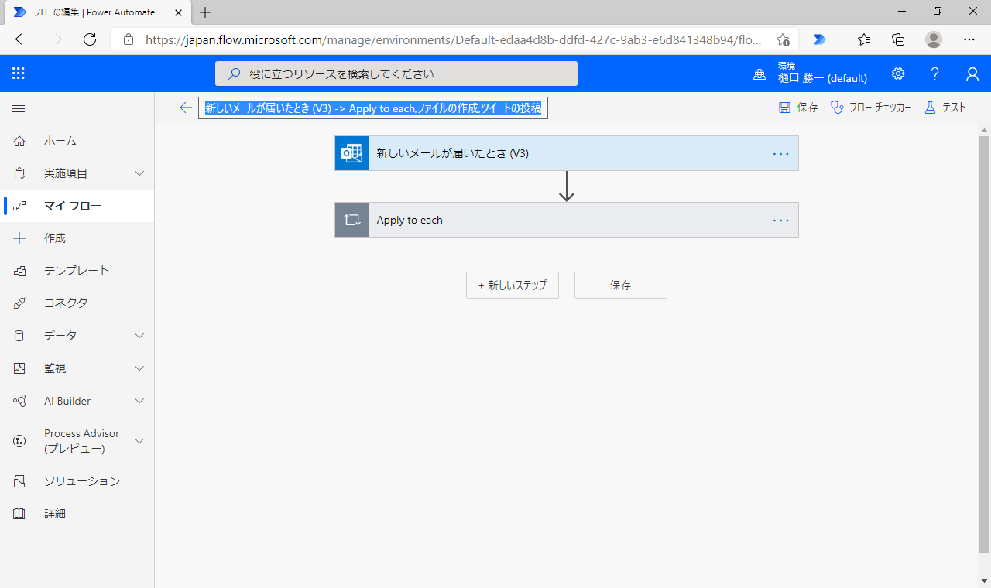Click フロー チェッカー label in command bar

tap(880, 108)
